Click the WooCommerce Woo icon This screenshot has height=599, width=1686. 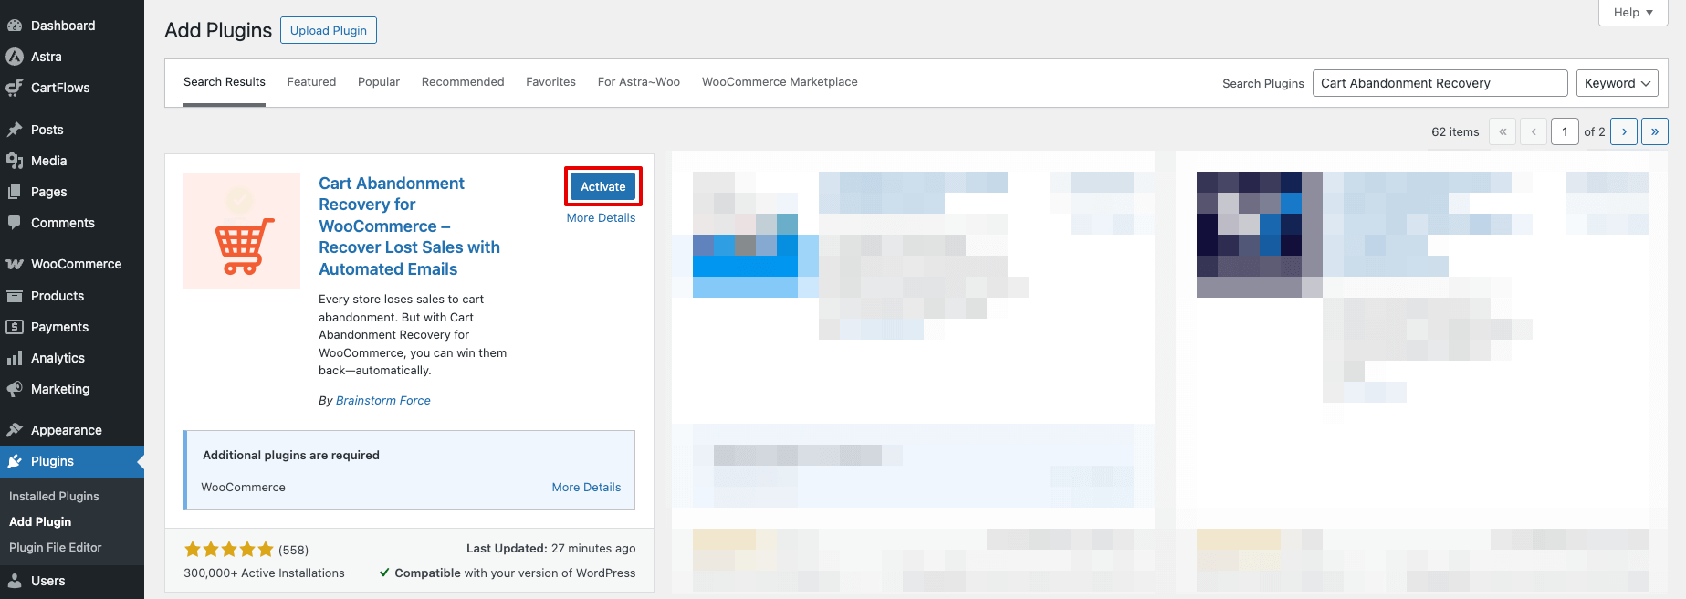tap(15, 264)
